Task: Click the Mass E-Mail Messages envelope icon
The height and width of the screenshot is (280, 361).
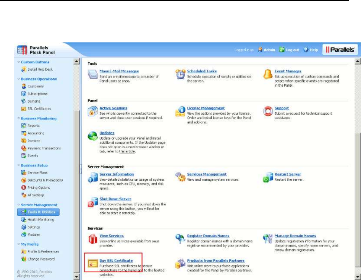Action: (92, 74)
